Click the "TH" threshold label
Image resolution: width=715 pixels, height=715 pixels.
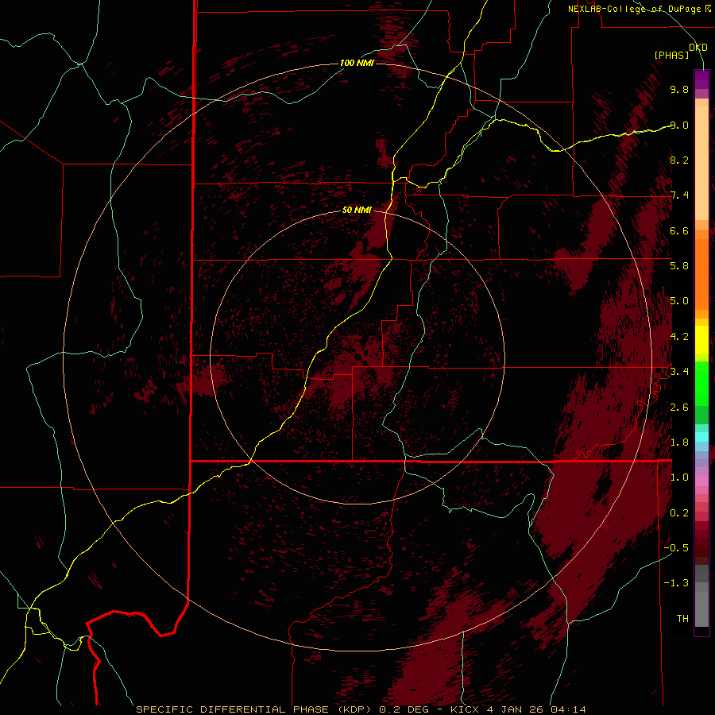[x=682, y=619]
